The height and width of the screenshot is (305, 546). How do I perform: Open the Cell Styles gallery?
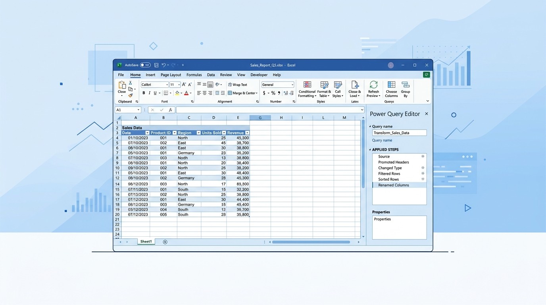click(x=338, y=89)
